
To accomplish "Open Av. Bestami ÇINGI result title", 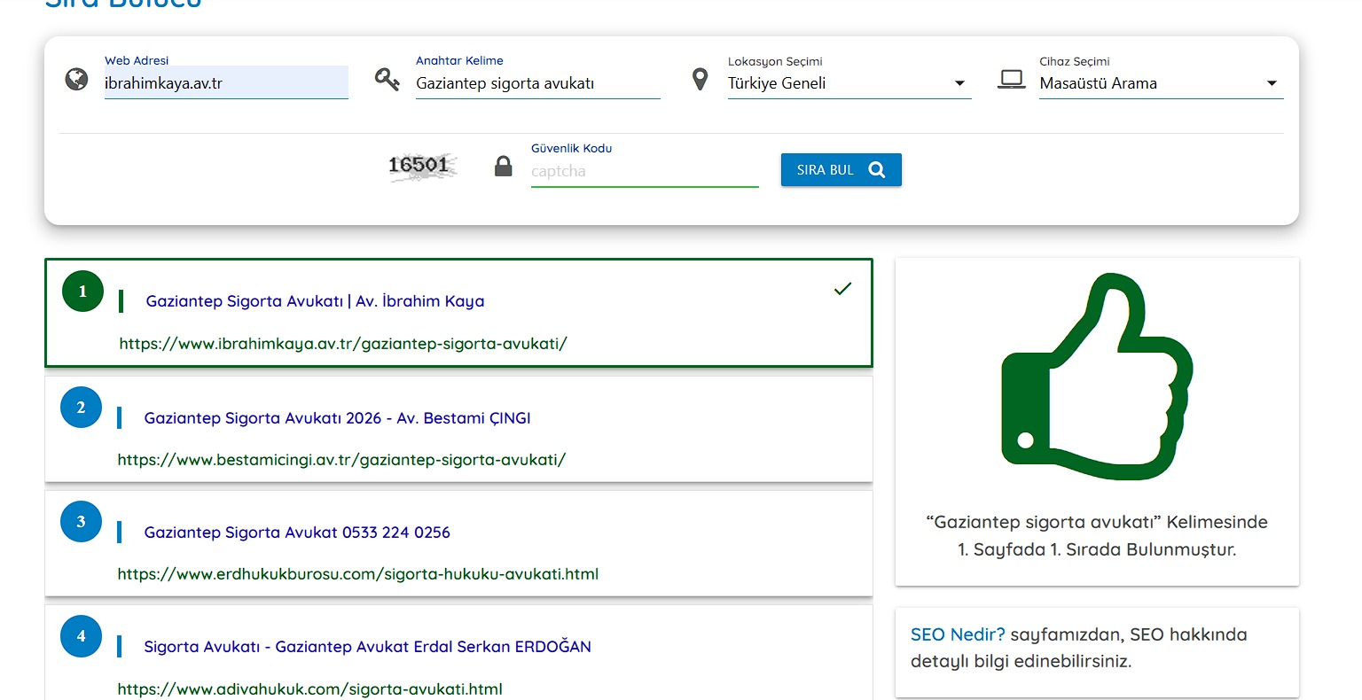I will [337, 418].
